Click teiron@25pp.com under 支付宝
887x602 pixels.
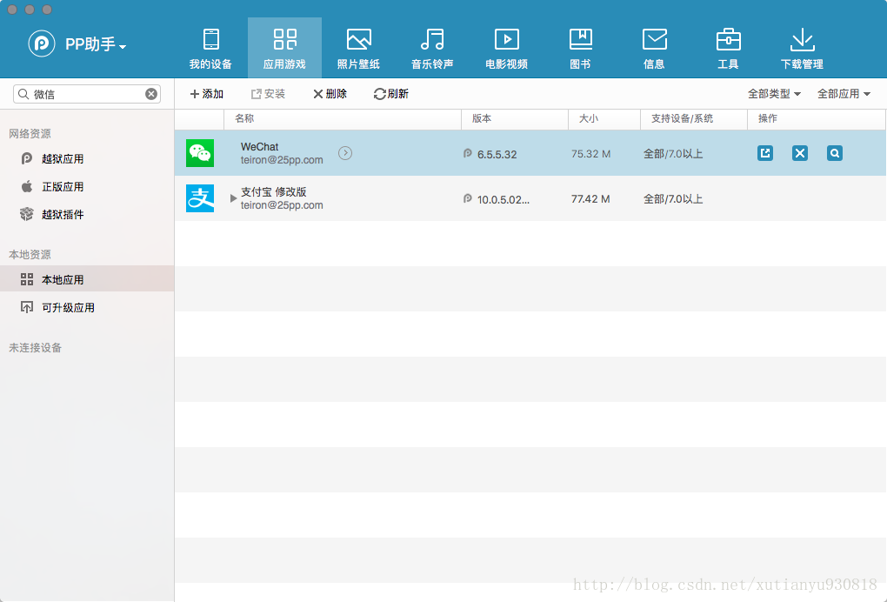[282, 205]
